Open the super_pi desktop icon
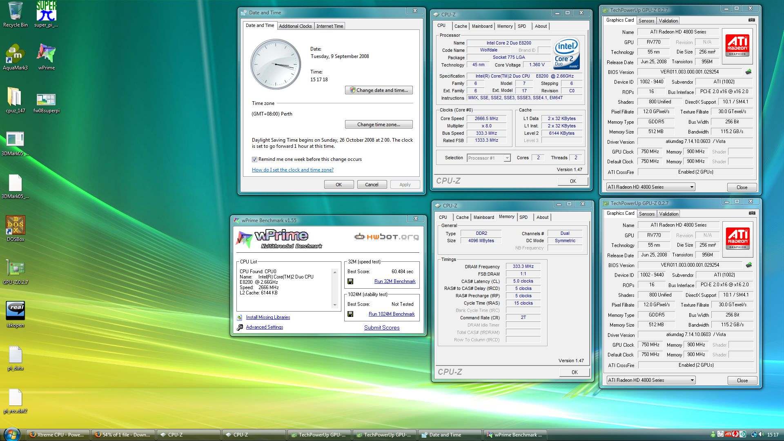Viewport: 784px width, 441px height. click(46, 15)
